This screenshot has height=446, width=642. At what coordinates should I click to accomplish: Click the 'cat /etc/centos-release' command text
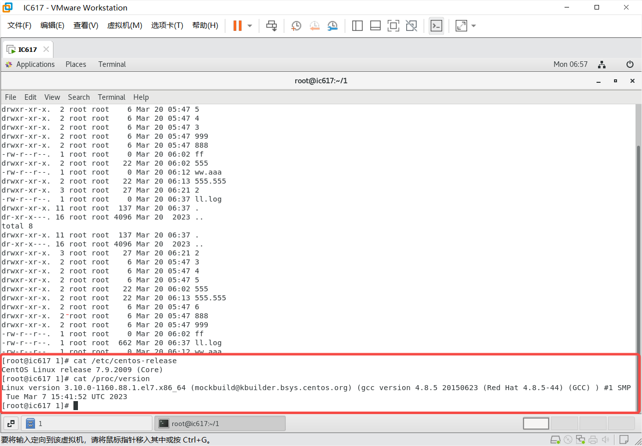point(125,361)
